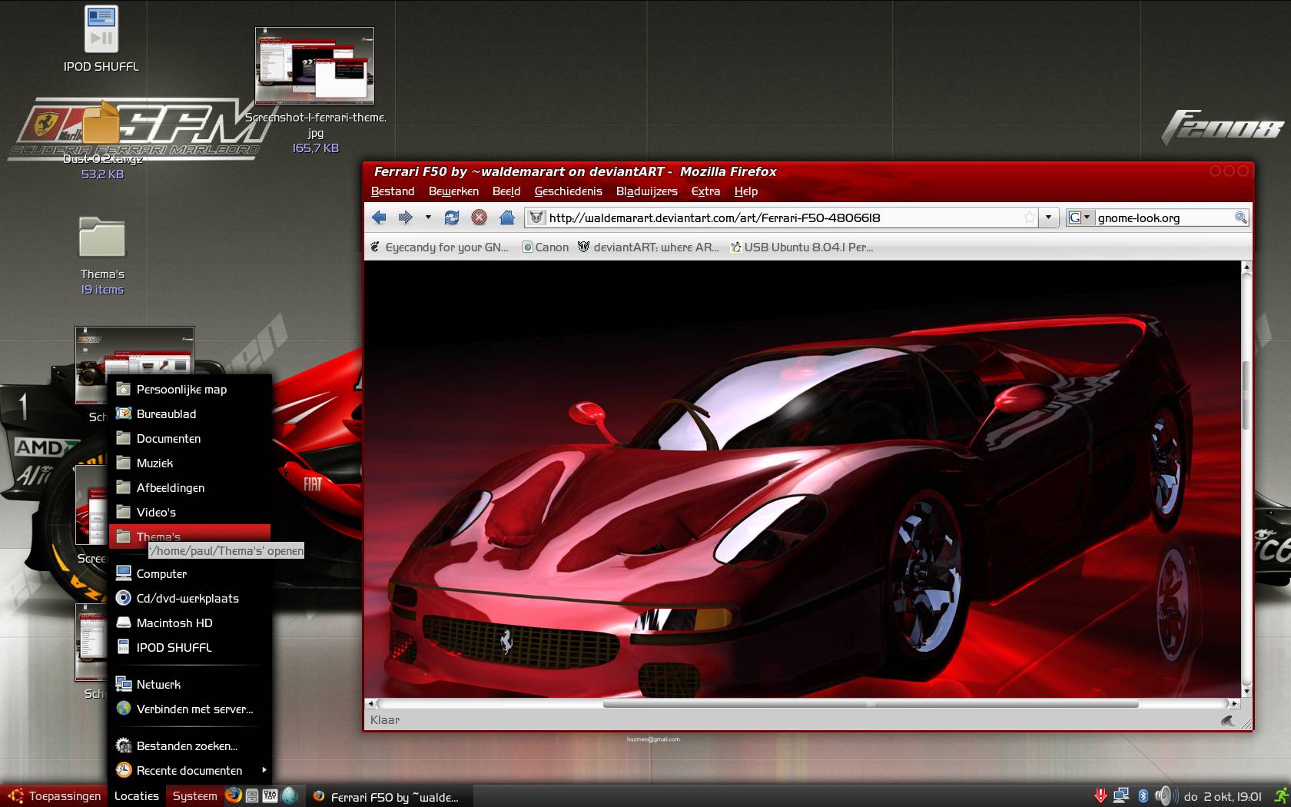The width and height of the screenshot is (1291, 807).
Task: Open the Geschiedenis menu
Action: pyautogui.click(x=568, y=191)
